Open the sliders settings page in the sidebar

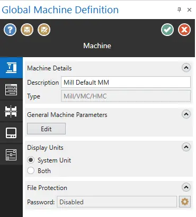click(x=11, y=155)
